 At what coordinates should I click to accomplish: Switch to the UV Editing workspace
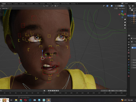(x=22, y=4)
